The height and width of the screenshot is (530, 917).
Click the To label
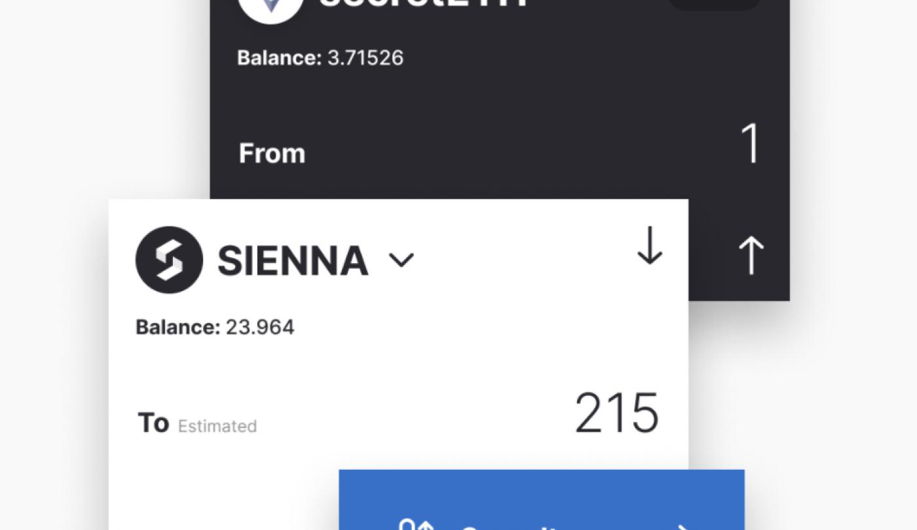153,423
